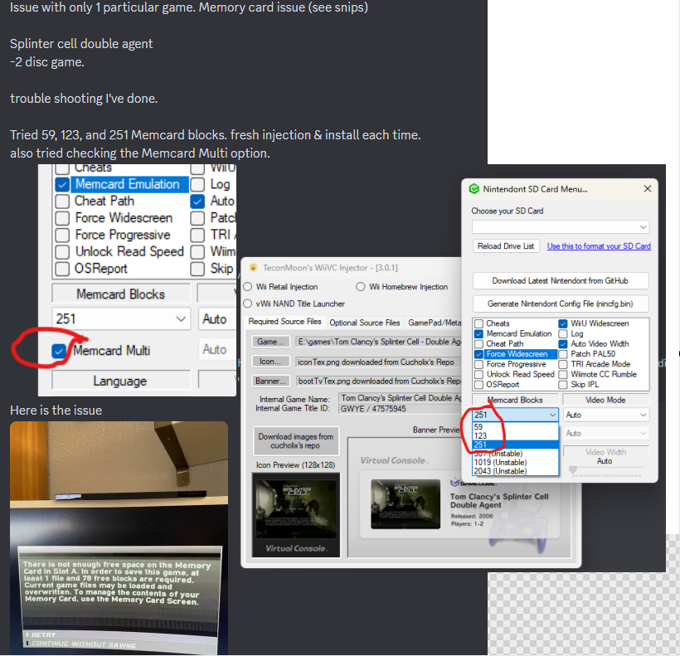Click the Internal Game Title ID field
Image resolution: width=680 pixels, height=656 pixels.
pyautogui.click(x=401, y=409)
